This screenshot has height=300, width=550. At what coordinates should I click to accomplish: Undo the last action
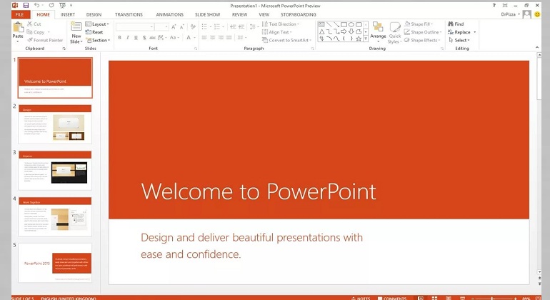click(x=37, y=5)
